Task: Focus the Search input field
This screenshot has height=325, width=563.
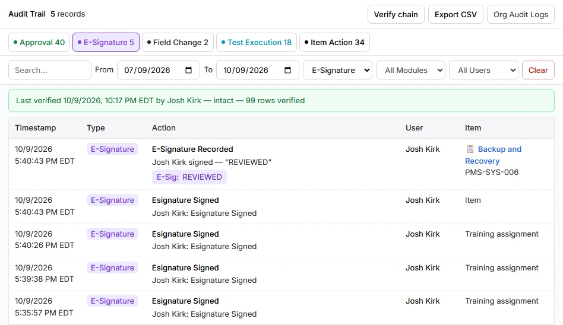Action: [x=49, y=70]
